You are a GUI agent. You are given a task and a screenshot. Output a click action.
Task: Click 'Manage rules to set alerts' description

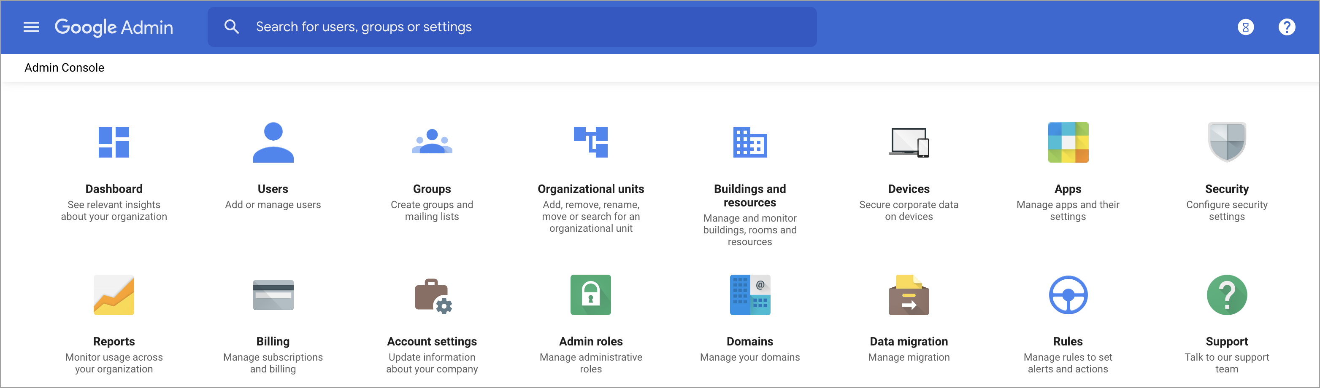coord(1068,363)
